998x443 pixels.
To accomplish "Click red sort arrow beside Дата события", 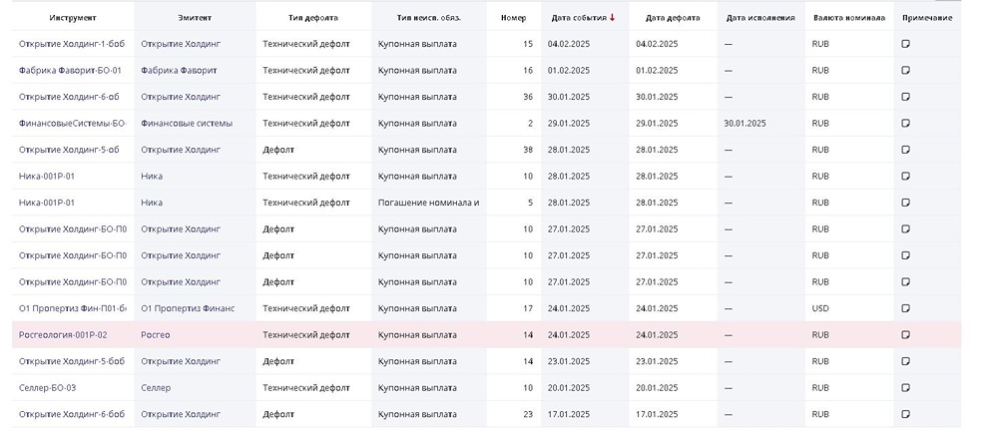I will [x=612, y=18].
